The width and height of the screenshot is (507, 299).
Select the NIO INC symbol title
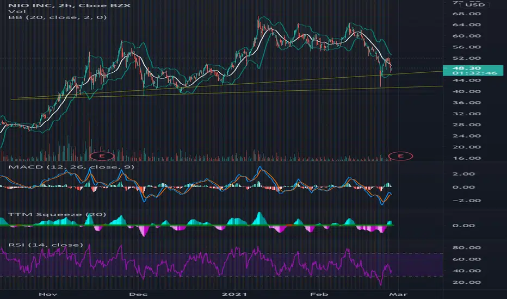70,5
